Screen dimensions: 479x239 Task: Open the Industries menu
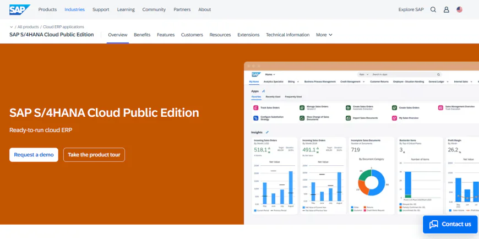pyautogui.click(x=74, y=9)
